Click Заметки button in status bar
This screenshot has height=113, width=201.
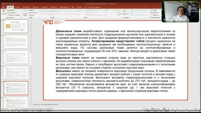(x=146, y=109)
